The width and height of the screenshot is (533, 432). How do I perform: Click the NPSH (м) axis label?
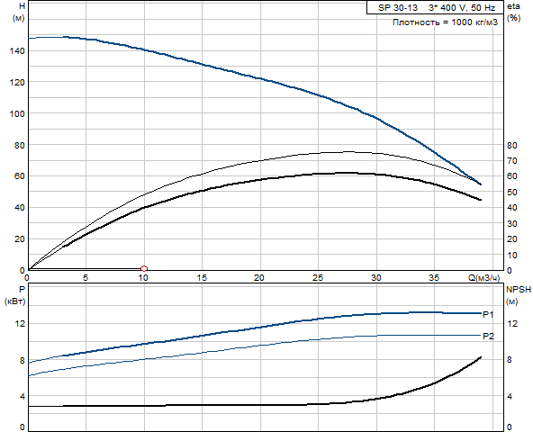(x=519, y=295)
